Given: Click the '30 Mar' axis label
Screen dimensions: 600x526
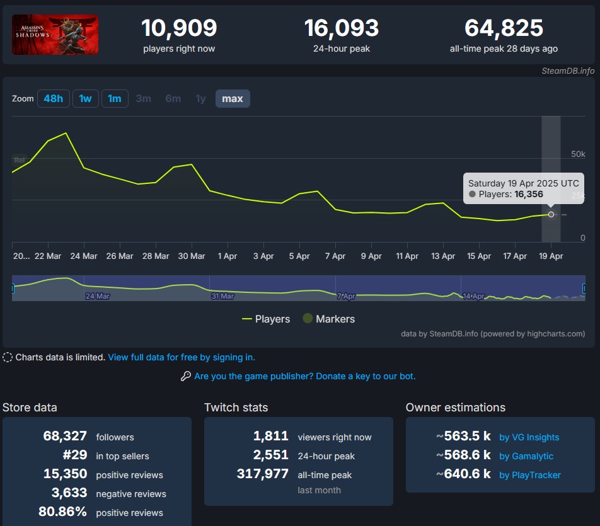Looking at the screenshot, I should 192,256.
